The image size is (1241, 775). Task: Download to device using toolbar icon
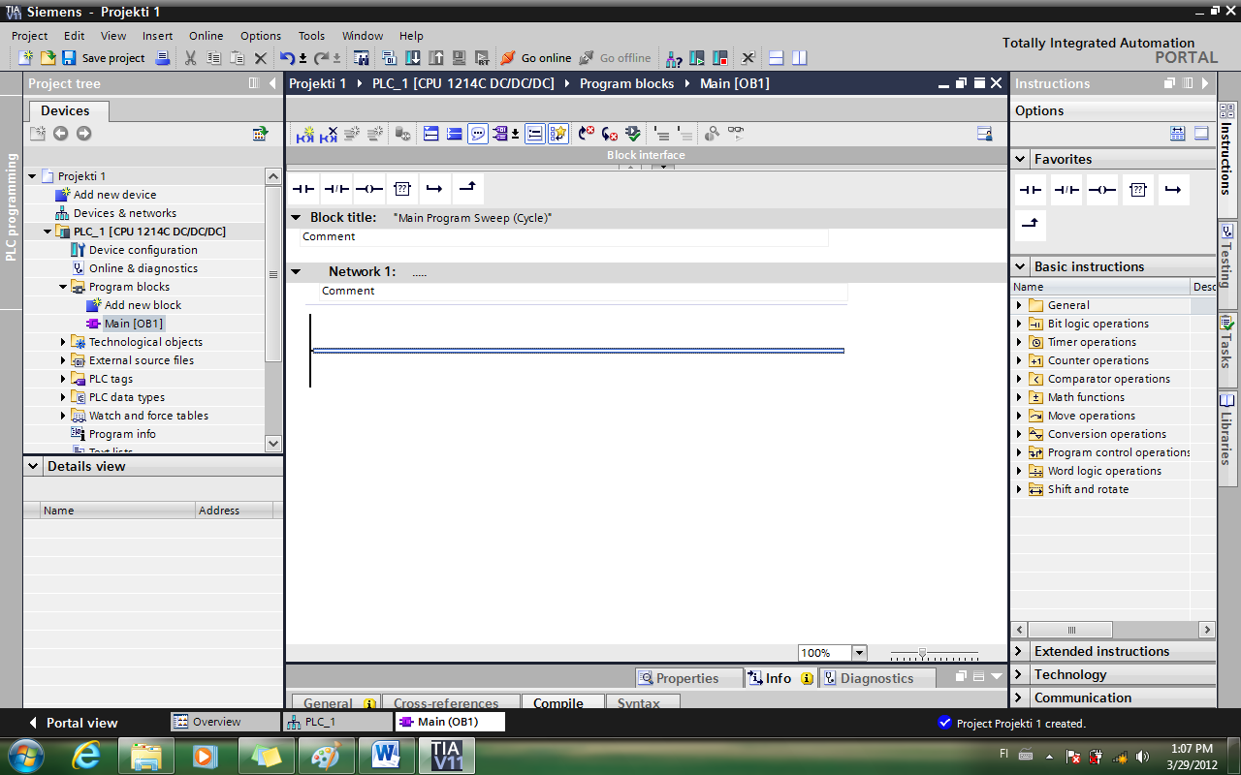tap(413, 58)
